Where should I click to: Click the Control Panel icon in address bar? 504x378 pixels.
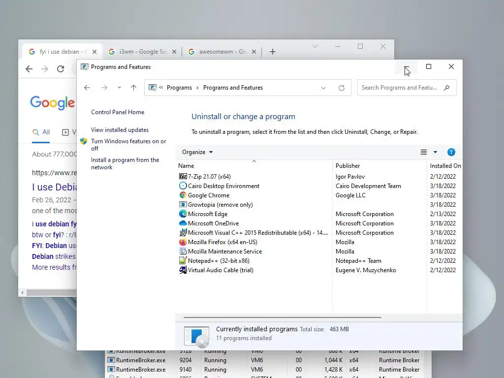(x=153, y=88)
